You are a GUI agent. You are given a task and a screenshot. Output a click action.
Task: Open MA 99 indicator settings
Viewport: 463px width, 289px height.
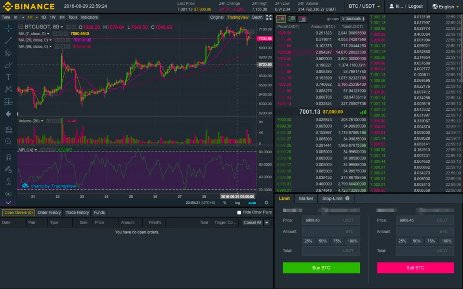pyautogui.click(x=63, y=47)
